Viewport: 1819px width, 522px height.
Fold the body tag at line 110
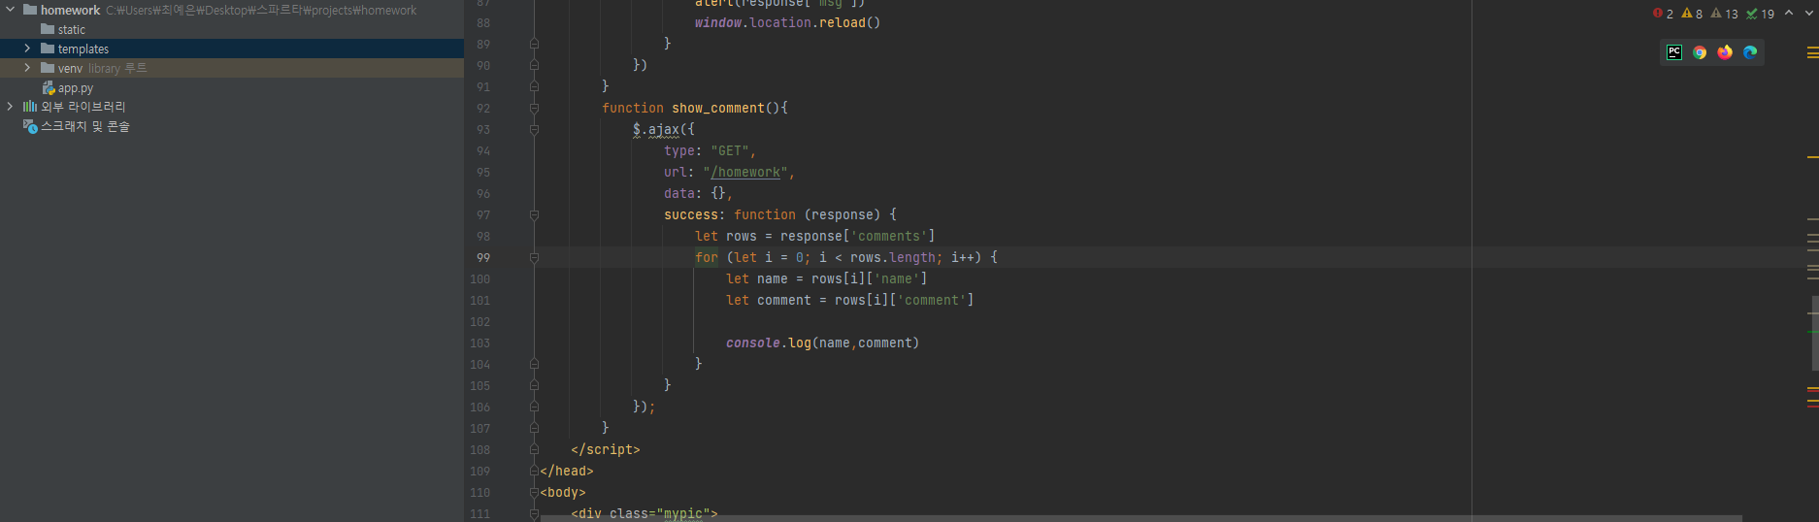coord(534,493)
